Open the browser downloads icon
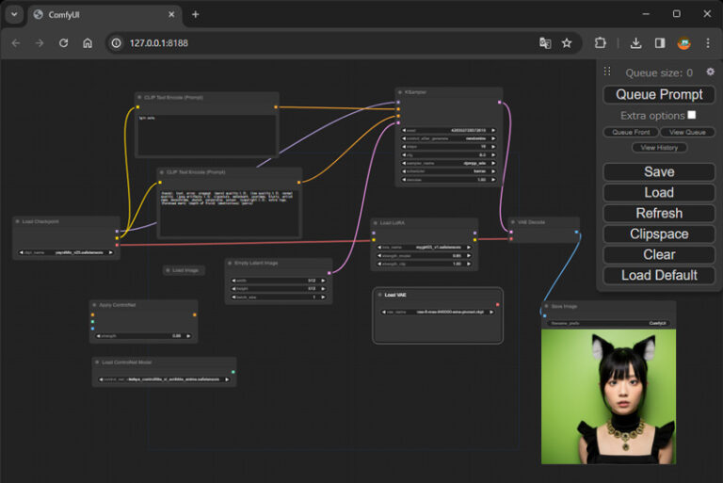 pyautogui.click(x=636, y=43)
